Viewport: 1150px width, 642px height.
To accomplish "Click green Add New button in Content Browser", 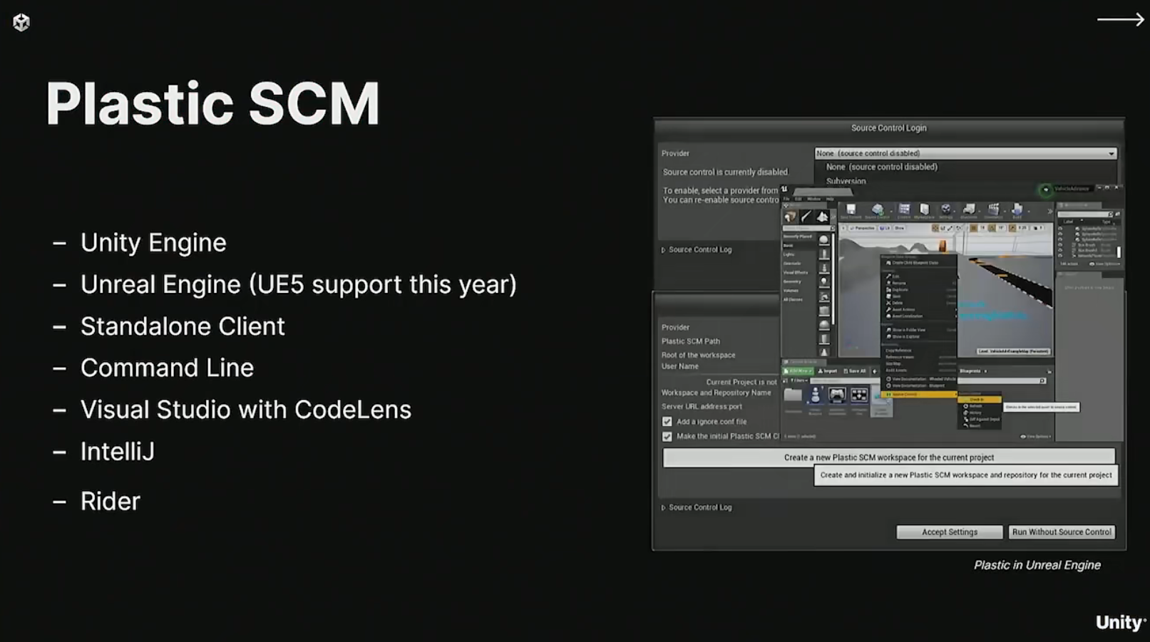I will 798,371.
